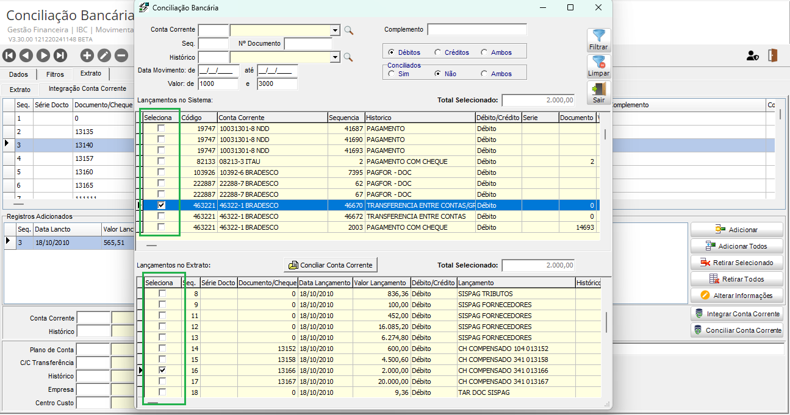Click the edit pencil icon in toolbar
The width and height of the screenshot is (790, 415).
104,55
